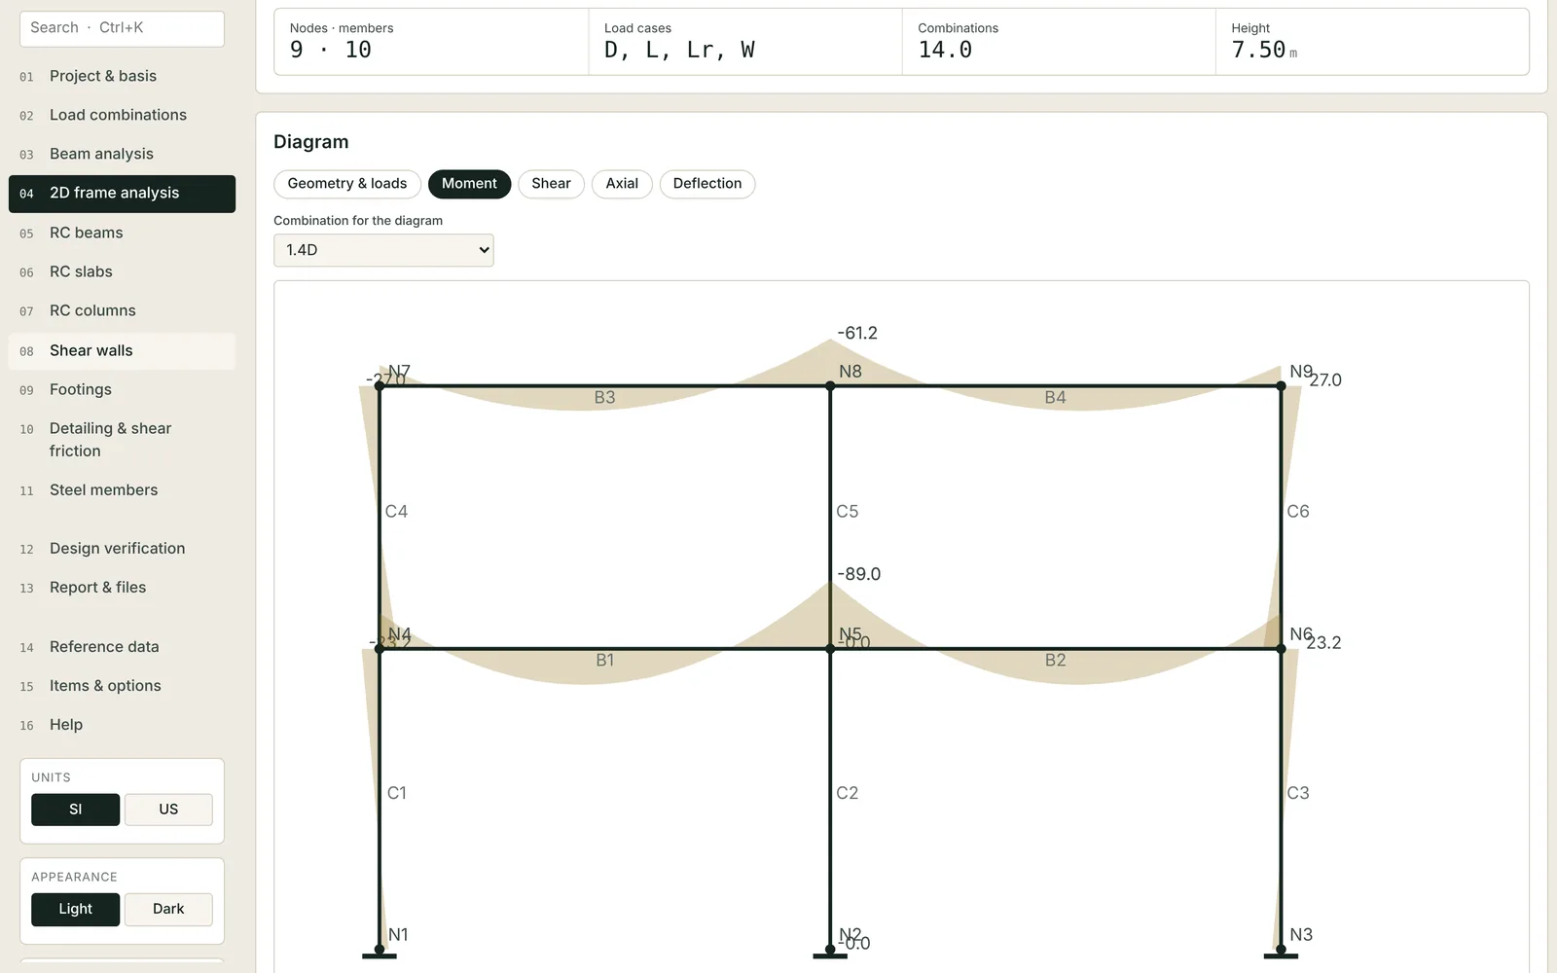Click column label C3
This screenshot has height=973, width=1557.
point(1298,794)
